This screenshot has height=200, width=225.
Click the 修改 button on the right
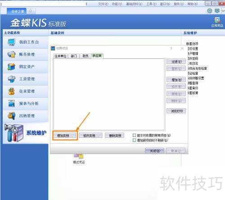[176, 86]
